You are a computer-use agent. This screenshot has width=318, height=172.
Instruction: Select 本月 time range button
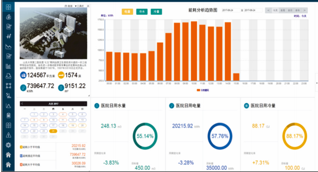coord(290,10)
